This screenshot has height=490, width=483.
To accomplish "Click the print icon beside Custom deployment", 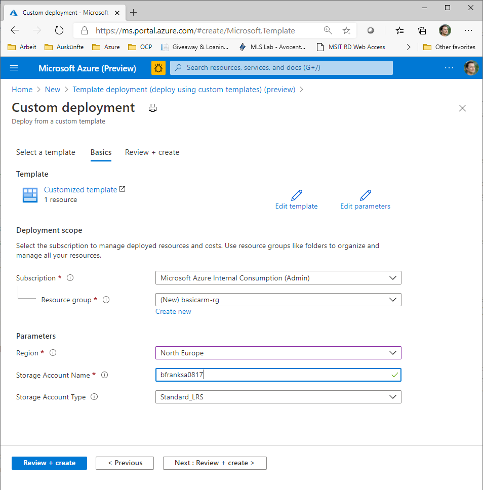I will [x=152, y=108].
